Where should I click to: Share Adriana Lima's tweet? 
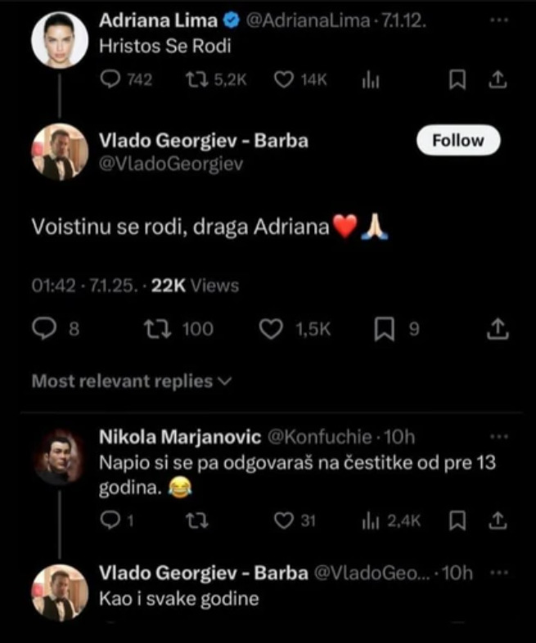(497, 79)
